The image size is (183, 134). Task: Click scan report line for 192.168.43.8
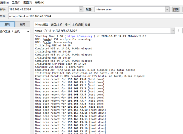coord(70,104)
